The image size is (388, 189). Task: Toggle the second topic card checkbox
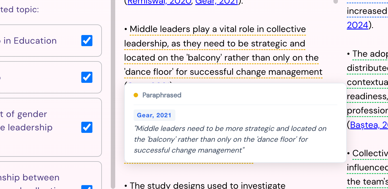87,77
